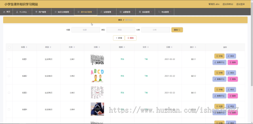Screen dimensions: 253x124
Task: Check the row checkbox for 标题2
Action: [x=9, y=76]
